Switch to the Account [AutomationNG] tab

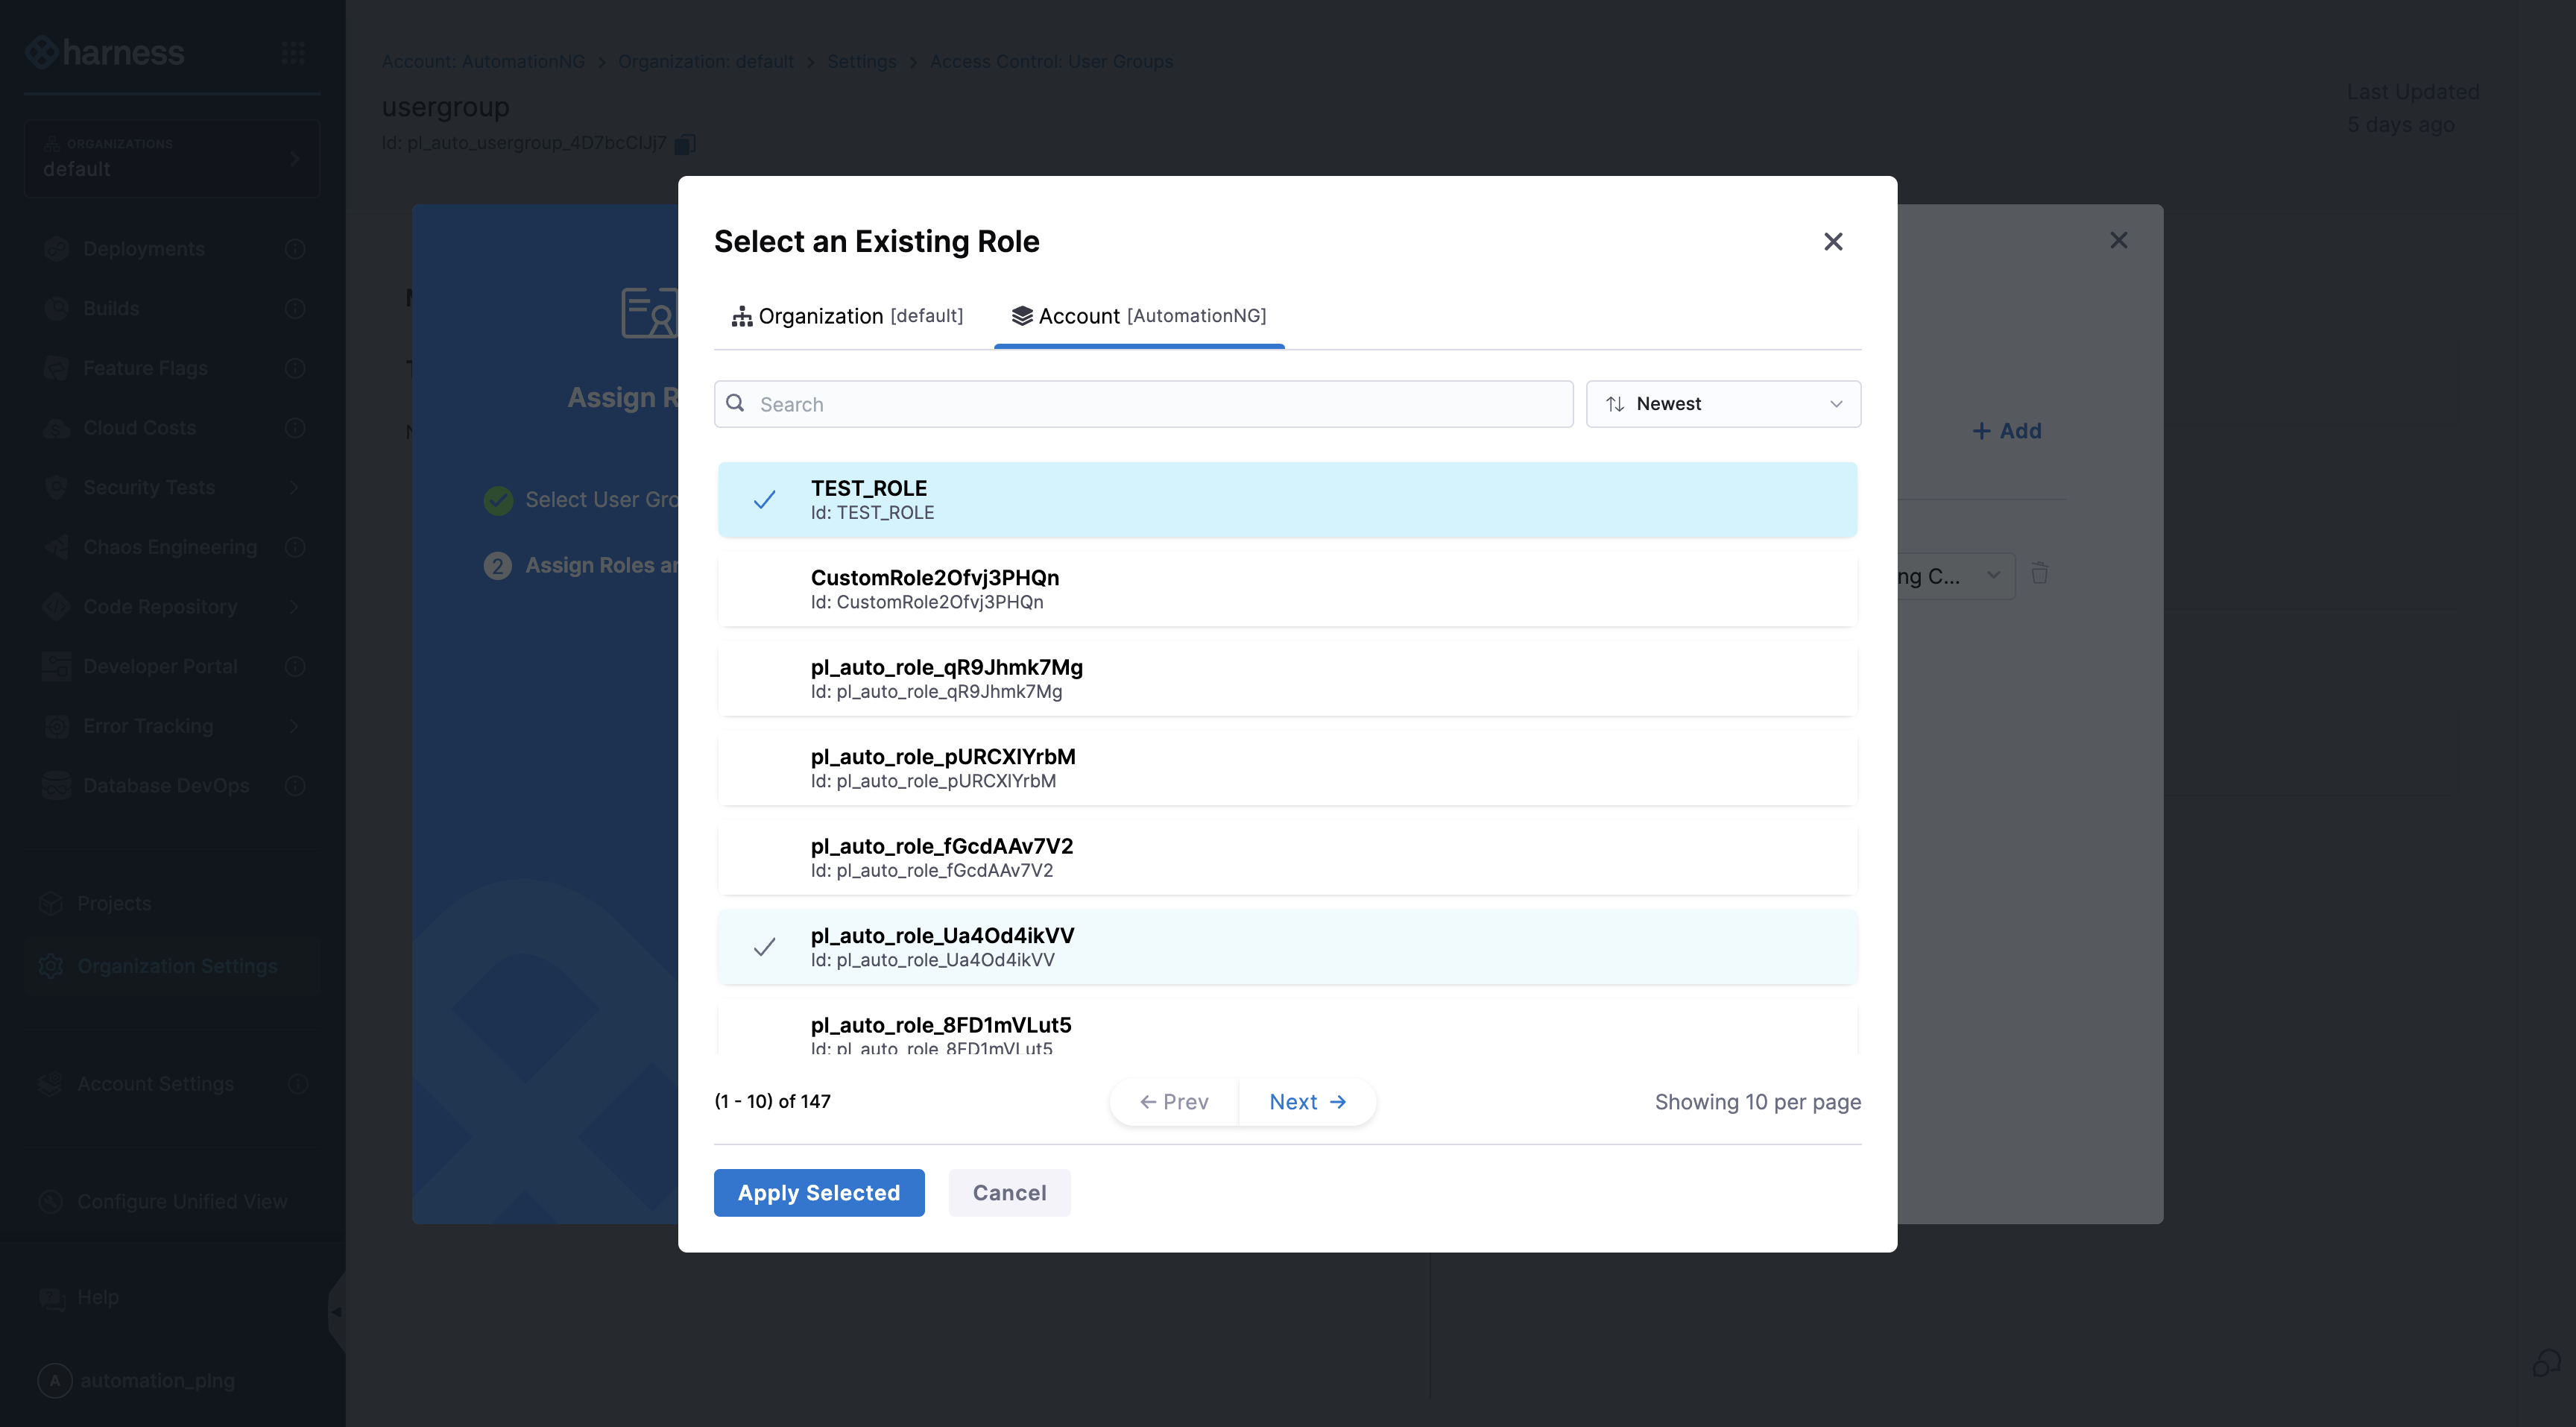pos(1138,316)
